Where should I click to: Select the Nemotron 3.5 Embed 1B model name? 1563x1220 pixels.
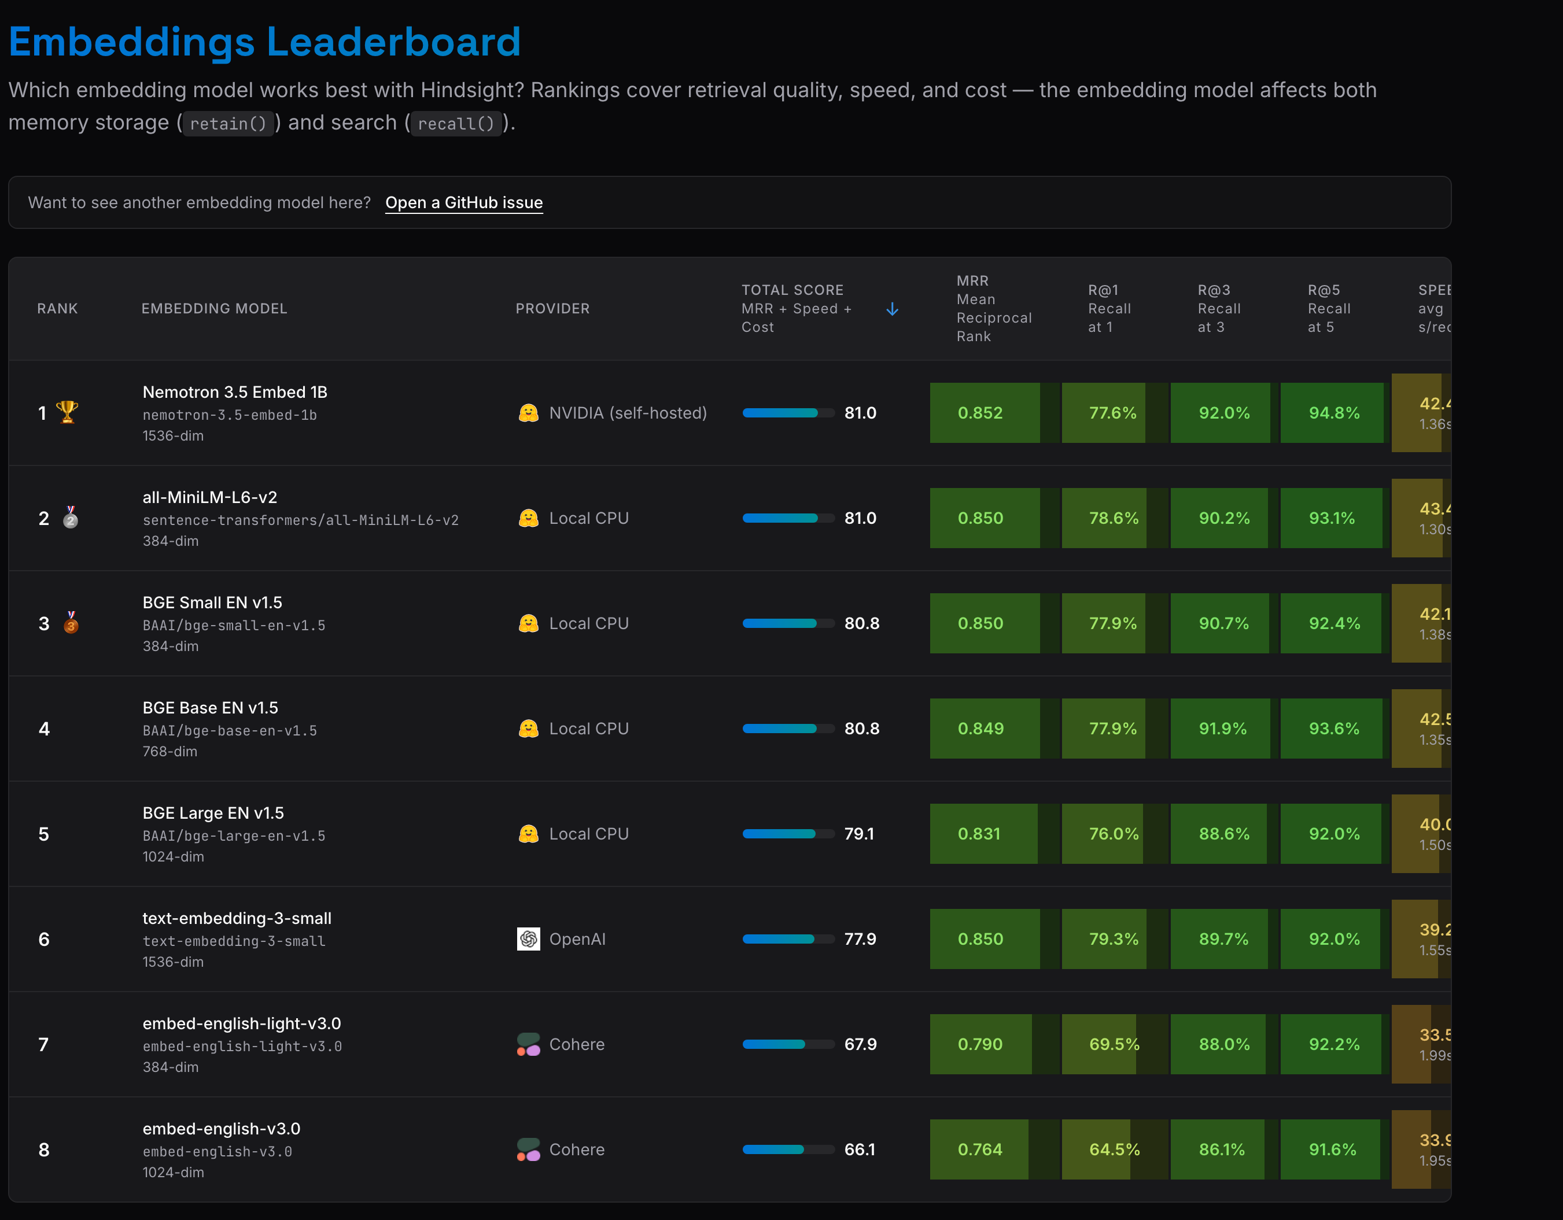tap(235, 392)
